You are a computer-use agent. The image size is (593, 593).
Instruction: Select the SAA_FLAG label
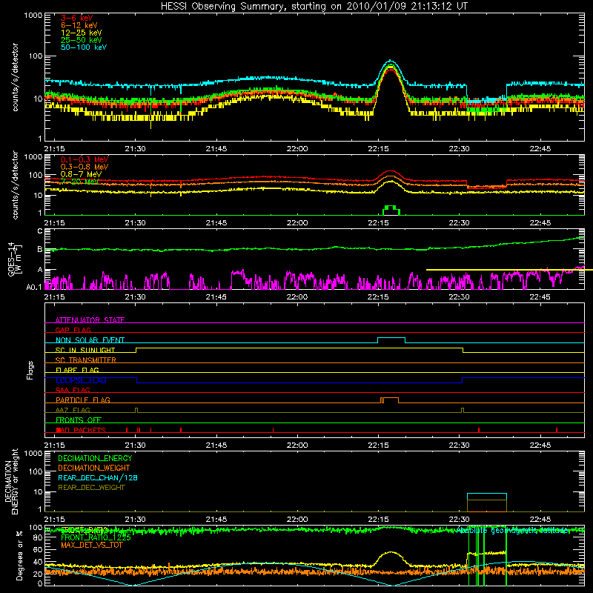(x=73, y=390)
